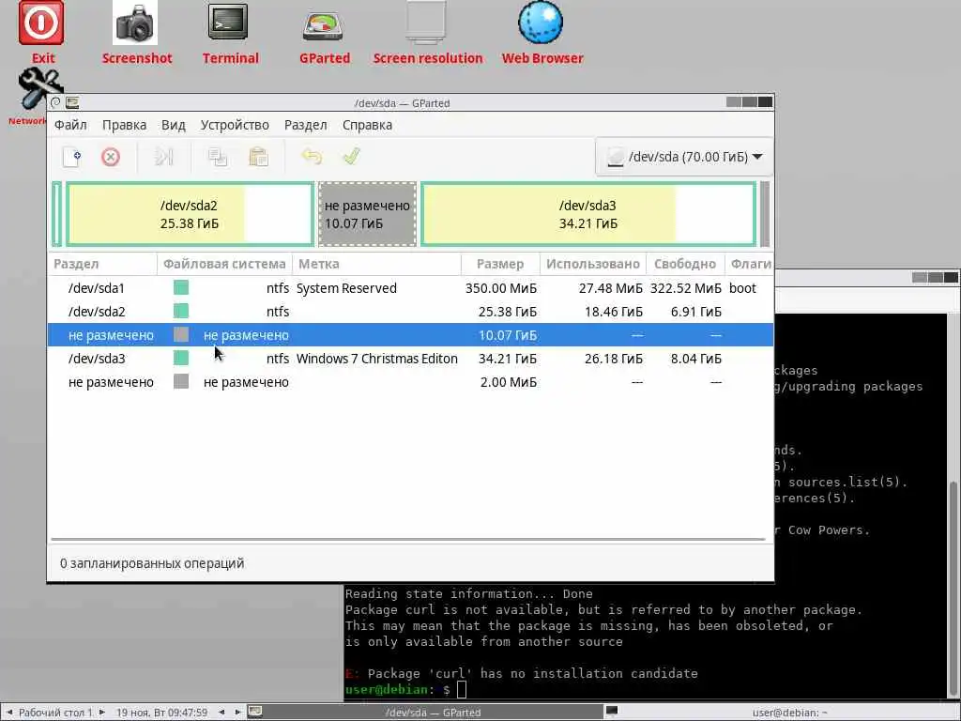Viewport: 961px width, 721px height.
Task: Click the 0 запланированных операций status text
Action: pos(152,563)
